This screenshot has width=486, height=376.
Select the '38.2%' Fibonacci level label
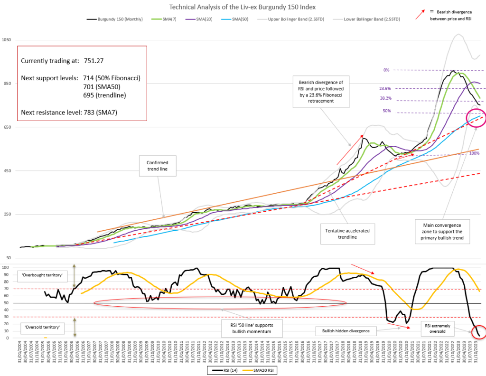coord(386,98)
